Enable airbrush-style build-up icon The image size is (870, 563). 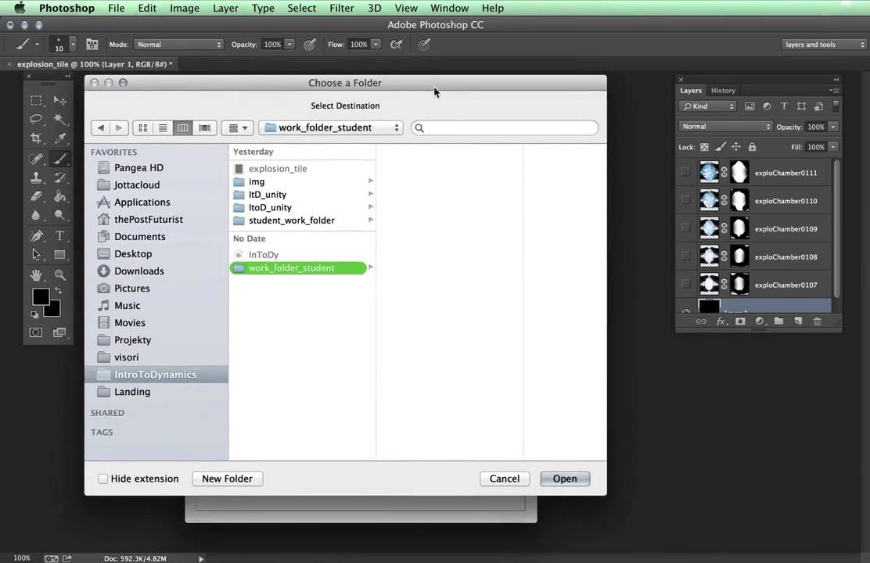[x=396, y=45]
